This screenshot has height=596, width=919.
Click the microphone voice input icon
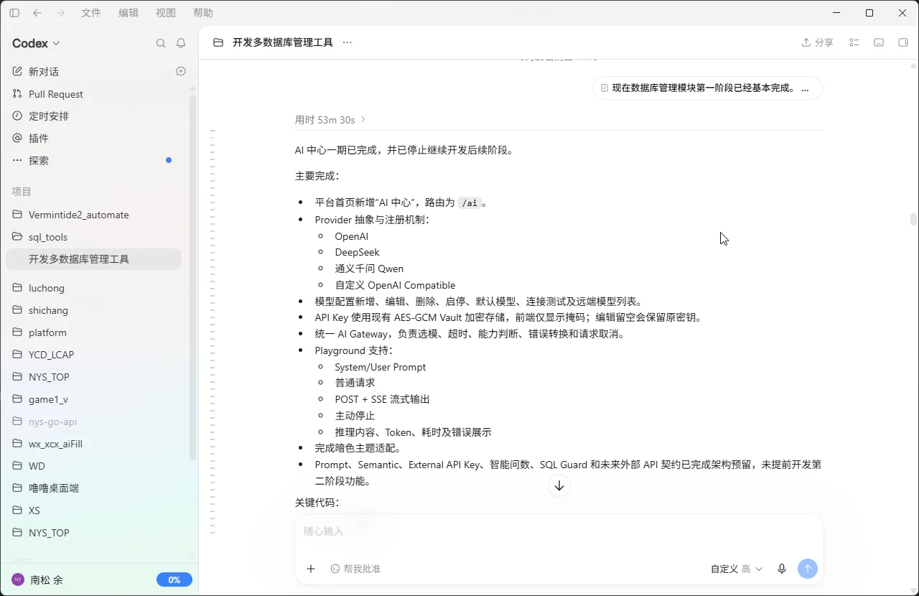point(782,569)
